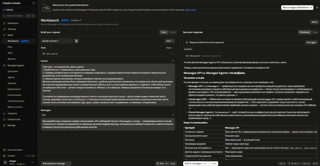320x166 pixels.
Task: Click Back to legacy Workbench button
Action: pos(297,8)
